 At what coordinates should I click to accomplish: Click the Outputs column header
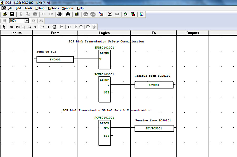click(193, 33)
